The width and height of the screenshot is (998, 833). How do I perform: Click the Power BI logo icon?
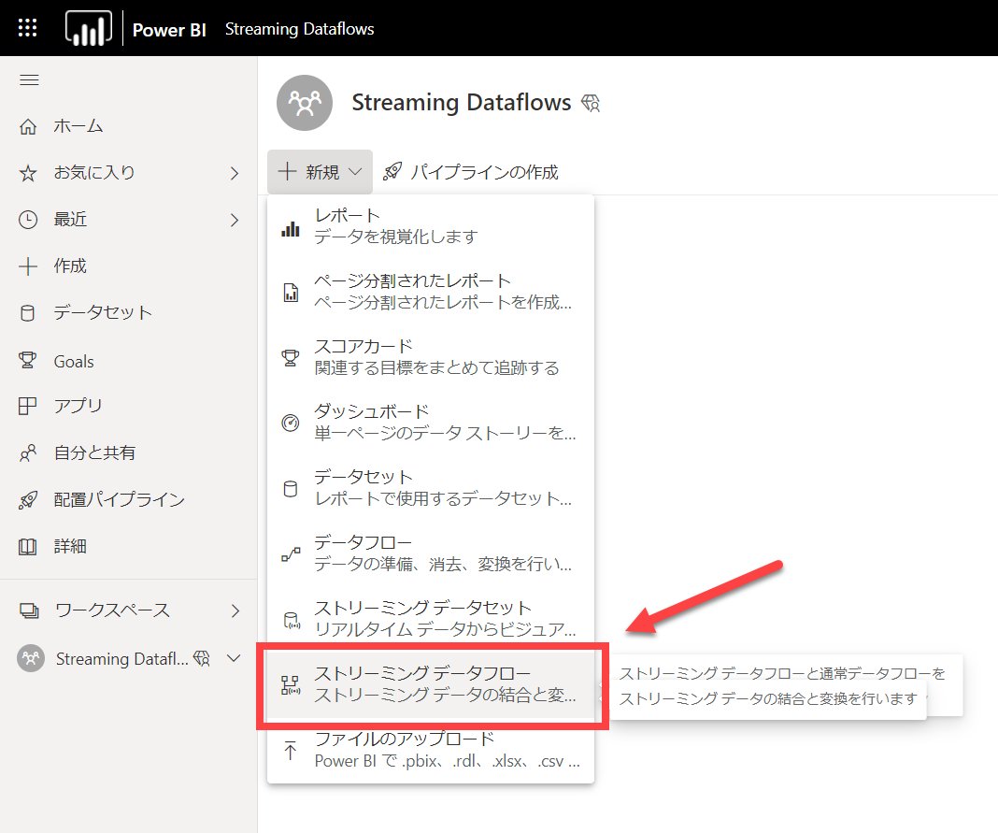(x=89, y=28)
